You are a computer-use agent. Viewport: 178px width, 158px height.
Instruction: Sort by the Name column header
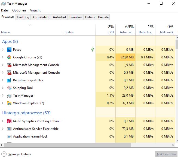coord(32,29)
